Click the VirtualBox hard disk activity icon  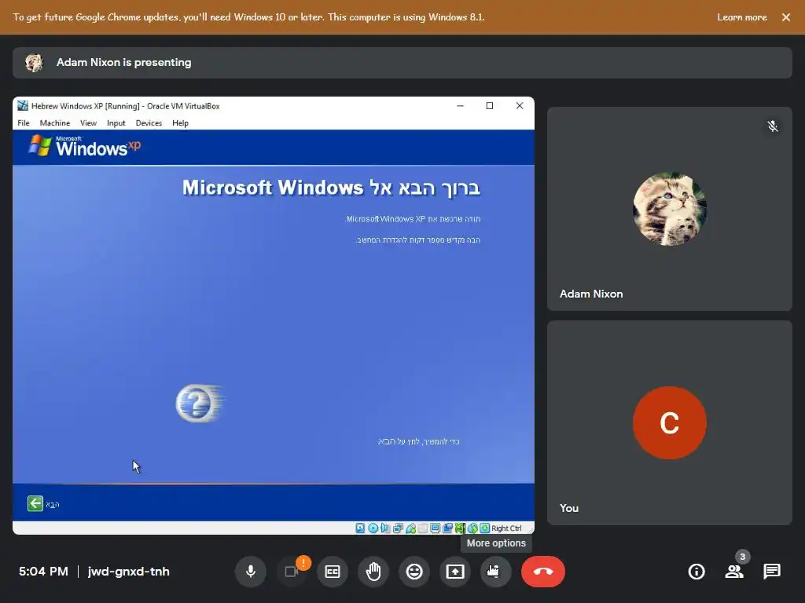click(x=360, y=528)
